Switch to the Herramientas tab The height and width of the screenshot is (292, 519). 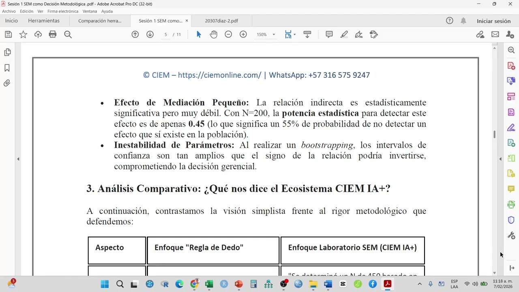click(x=44, y=21)
